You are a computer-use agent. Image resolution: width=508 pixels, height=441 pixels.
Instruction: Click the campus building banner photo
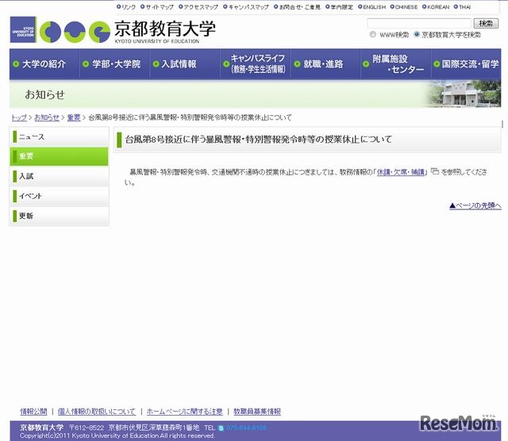[465, 94]
